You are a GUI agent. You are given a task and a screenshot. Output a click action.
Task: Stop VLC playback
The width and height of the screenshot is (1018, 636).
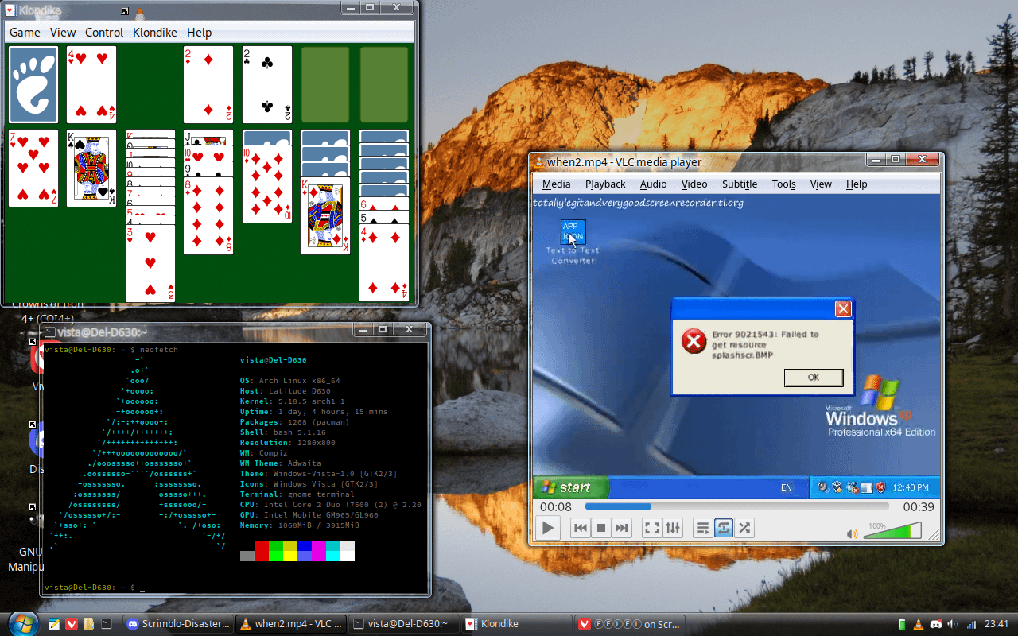click(601, 528)
